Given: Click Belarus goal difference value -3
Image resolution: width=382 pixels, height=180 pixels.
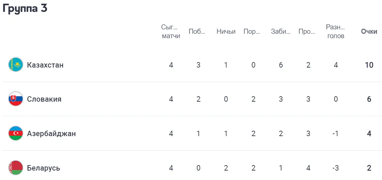Looking at the screenshot, I should [x=336, y=168].
